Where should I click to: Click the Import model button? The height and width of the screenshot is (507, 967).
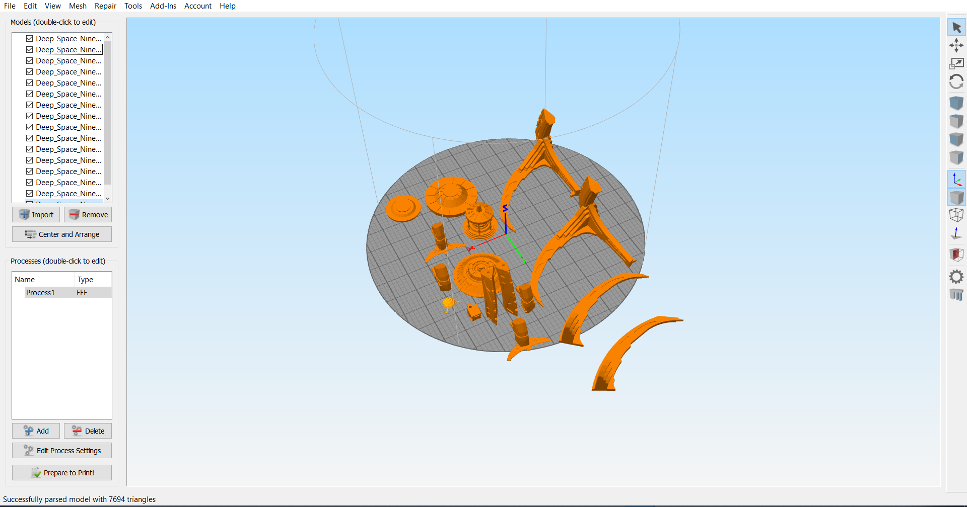tap(36, 215)
